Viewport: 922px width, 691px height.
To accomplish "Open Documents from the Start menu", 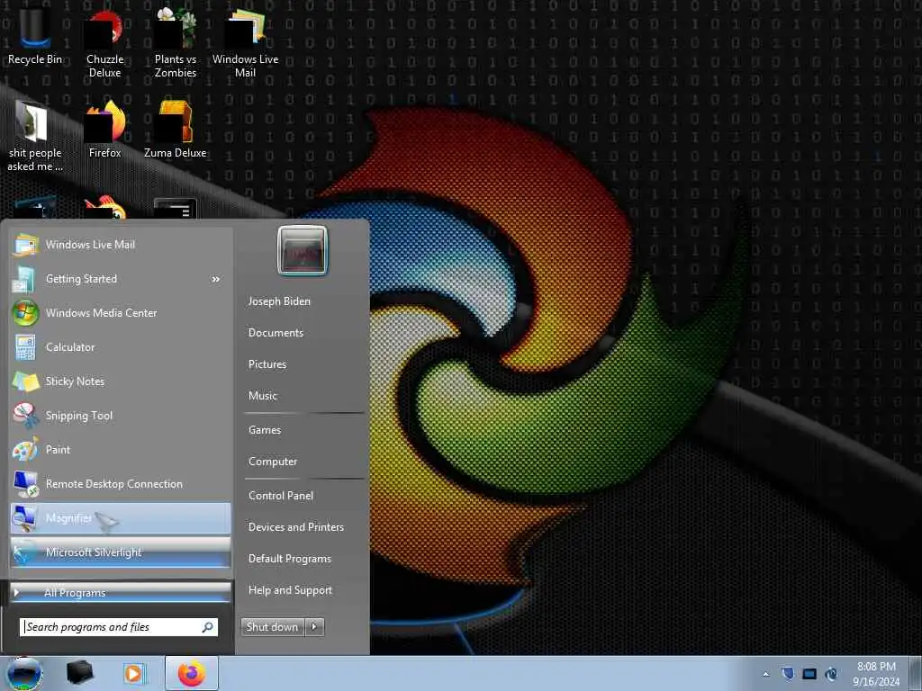I will point(276,333).
